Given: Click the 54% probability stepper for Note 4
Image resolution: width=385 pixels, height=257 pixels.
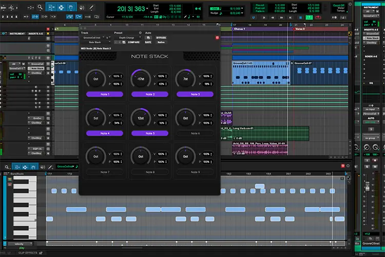Looking at the screenshot, I should 118,123.
